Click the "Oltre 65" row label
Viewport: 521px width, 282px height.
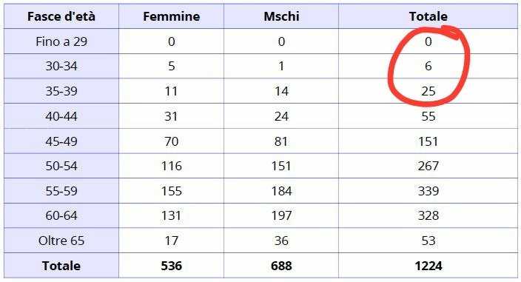coord(61,241)
